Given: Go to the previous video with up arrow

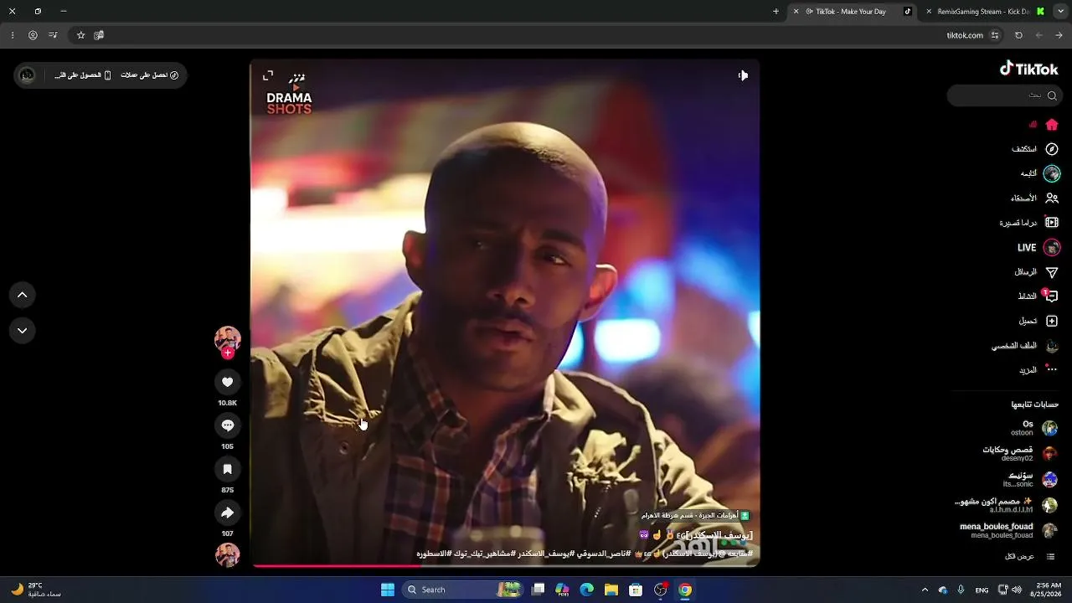Looking at the screenshot, I should coord(23,295).
